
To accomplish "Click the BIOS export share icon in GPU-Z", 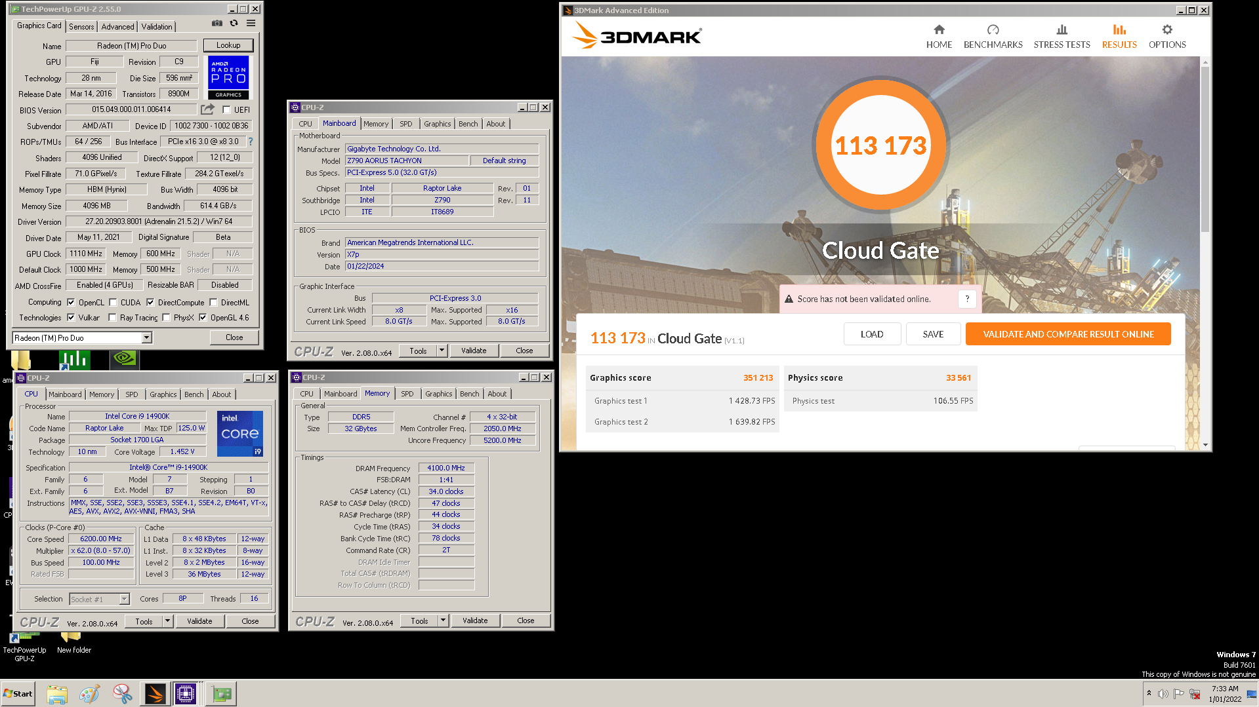I will 207,109.
